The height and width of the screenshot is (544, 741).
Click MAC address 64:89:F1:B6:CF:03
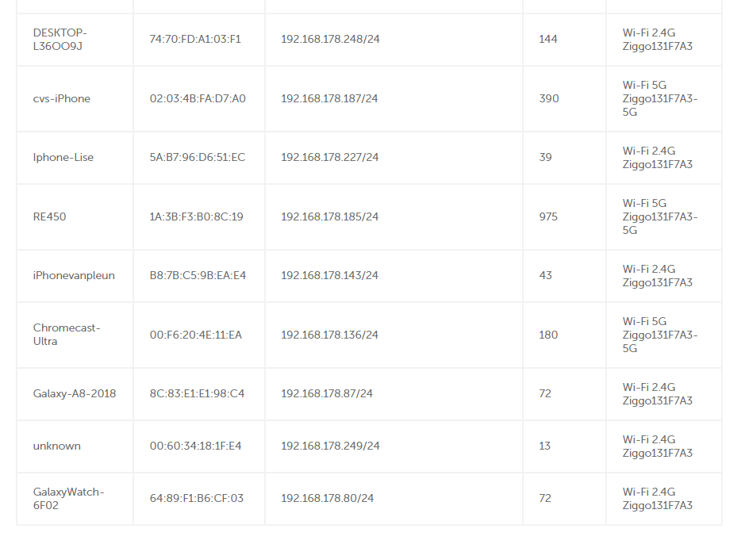coord(197,498)
